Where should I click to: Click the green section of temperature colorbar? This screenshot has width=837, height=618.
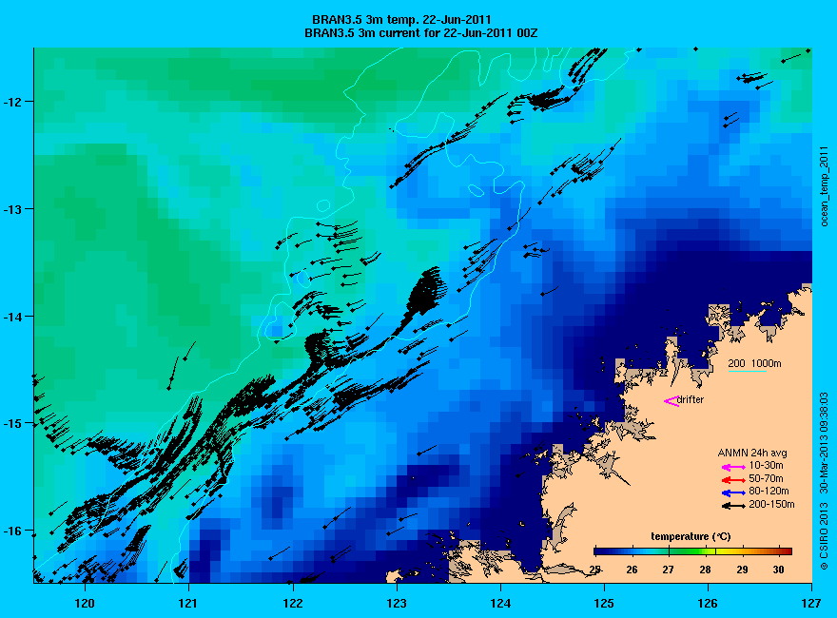point(686,551)
